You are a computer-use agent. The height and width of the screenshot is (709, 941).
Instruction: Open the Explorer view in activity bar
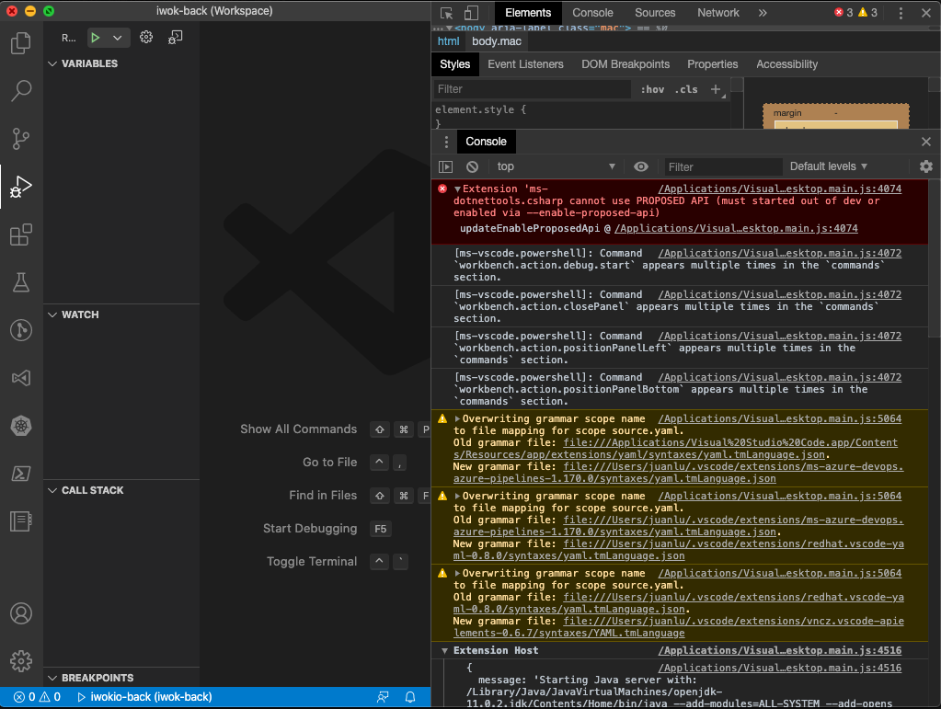pos(21,43)
